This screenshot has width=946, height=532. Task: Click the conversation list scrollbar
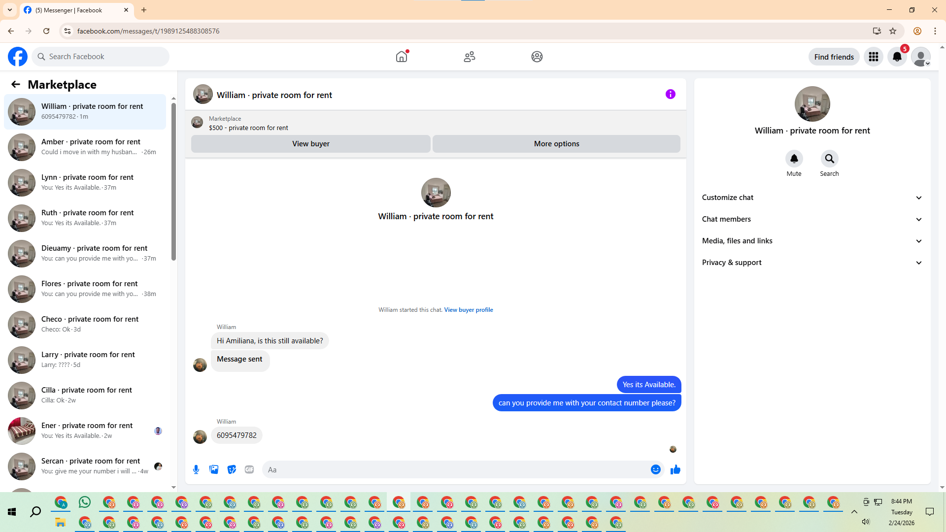tap(173, 182)
